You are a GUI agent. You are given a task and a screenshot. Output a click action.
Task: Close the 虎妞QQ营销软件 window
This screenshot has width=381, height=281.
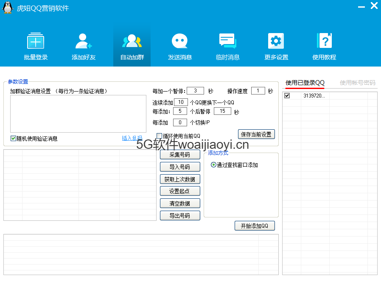point(374,6)
